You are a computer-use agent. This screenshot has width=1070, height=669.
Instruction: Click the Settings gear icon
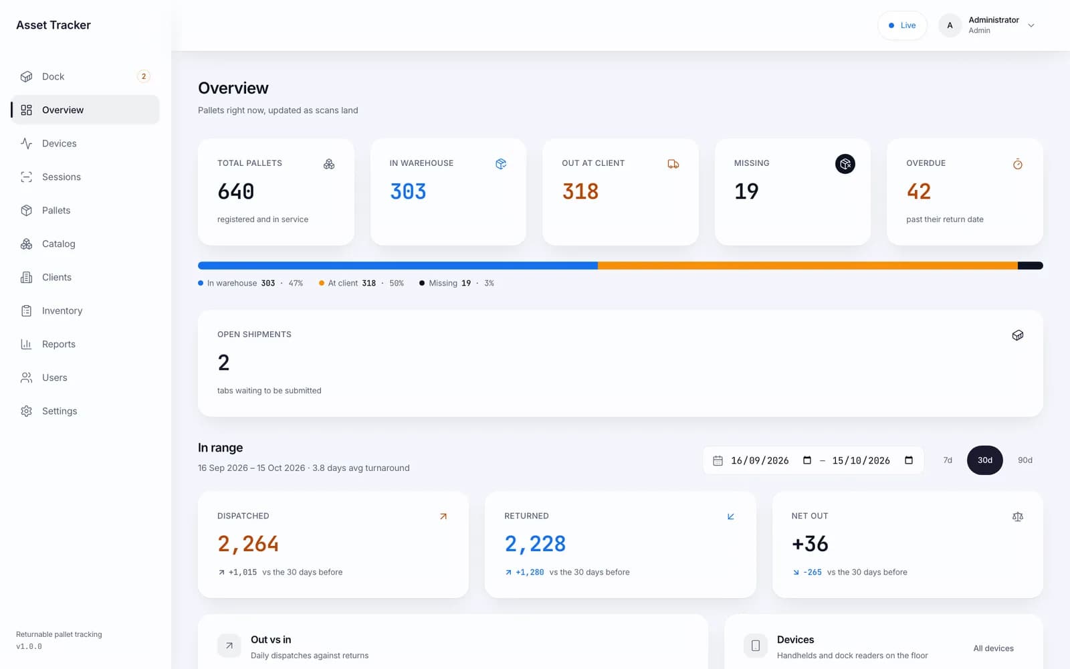pyautogui.click(x=26, y=411)
